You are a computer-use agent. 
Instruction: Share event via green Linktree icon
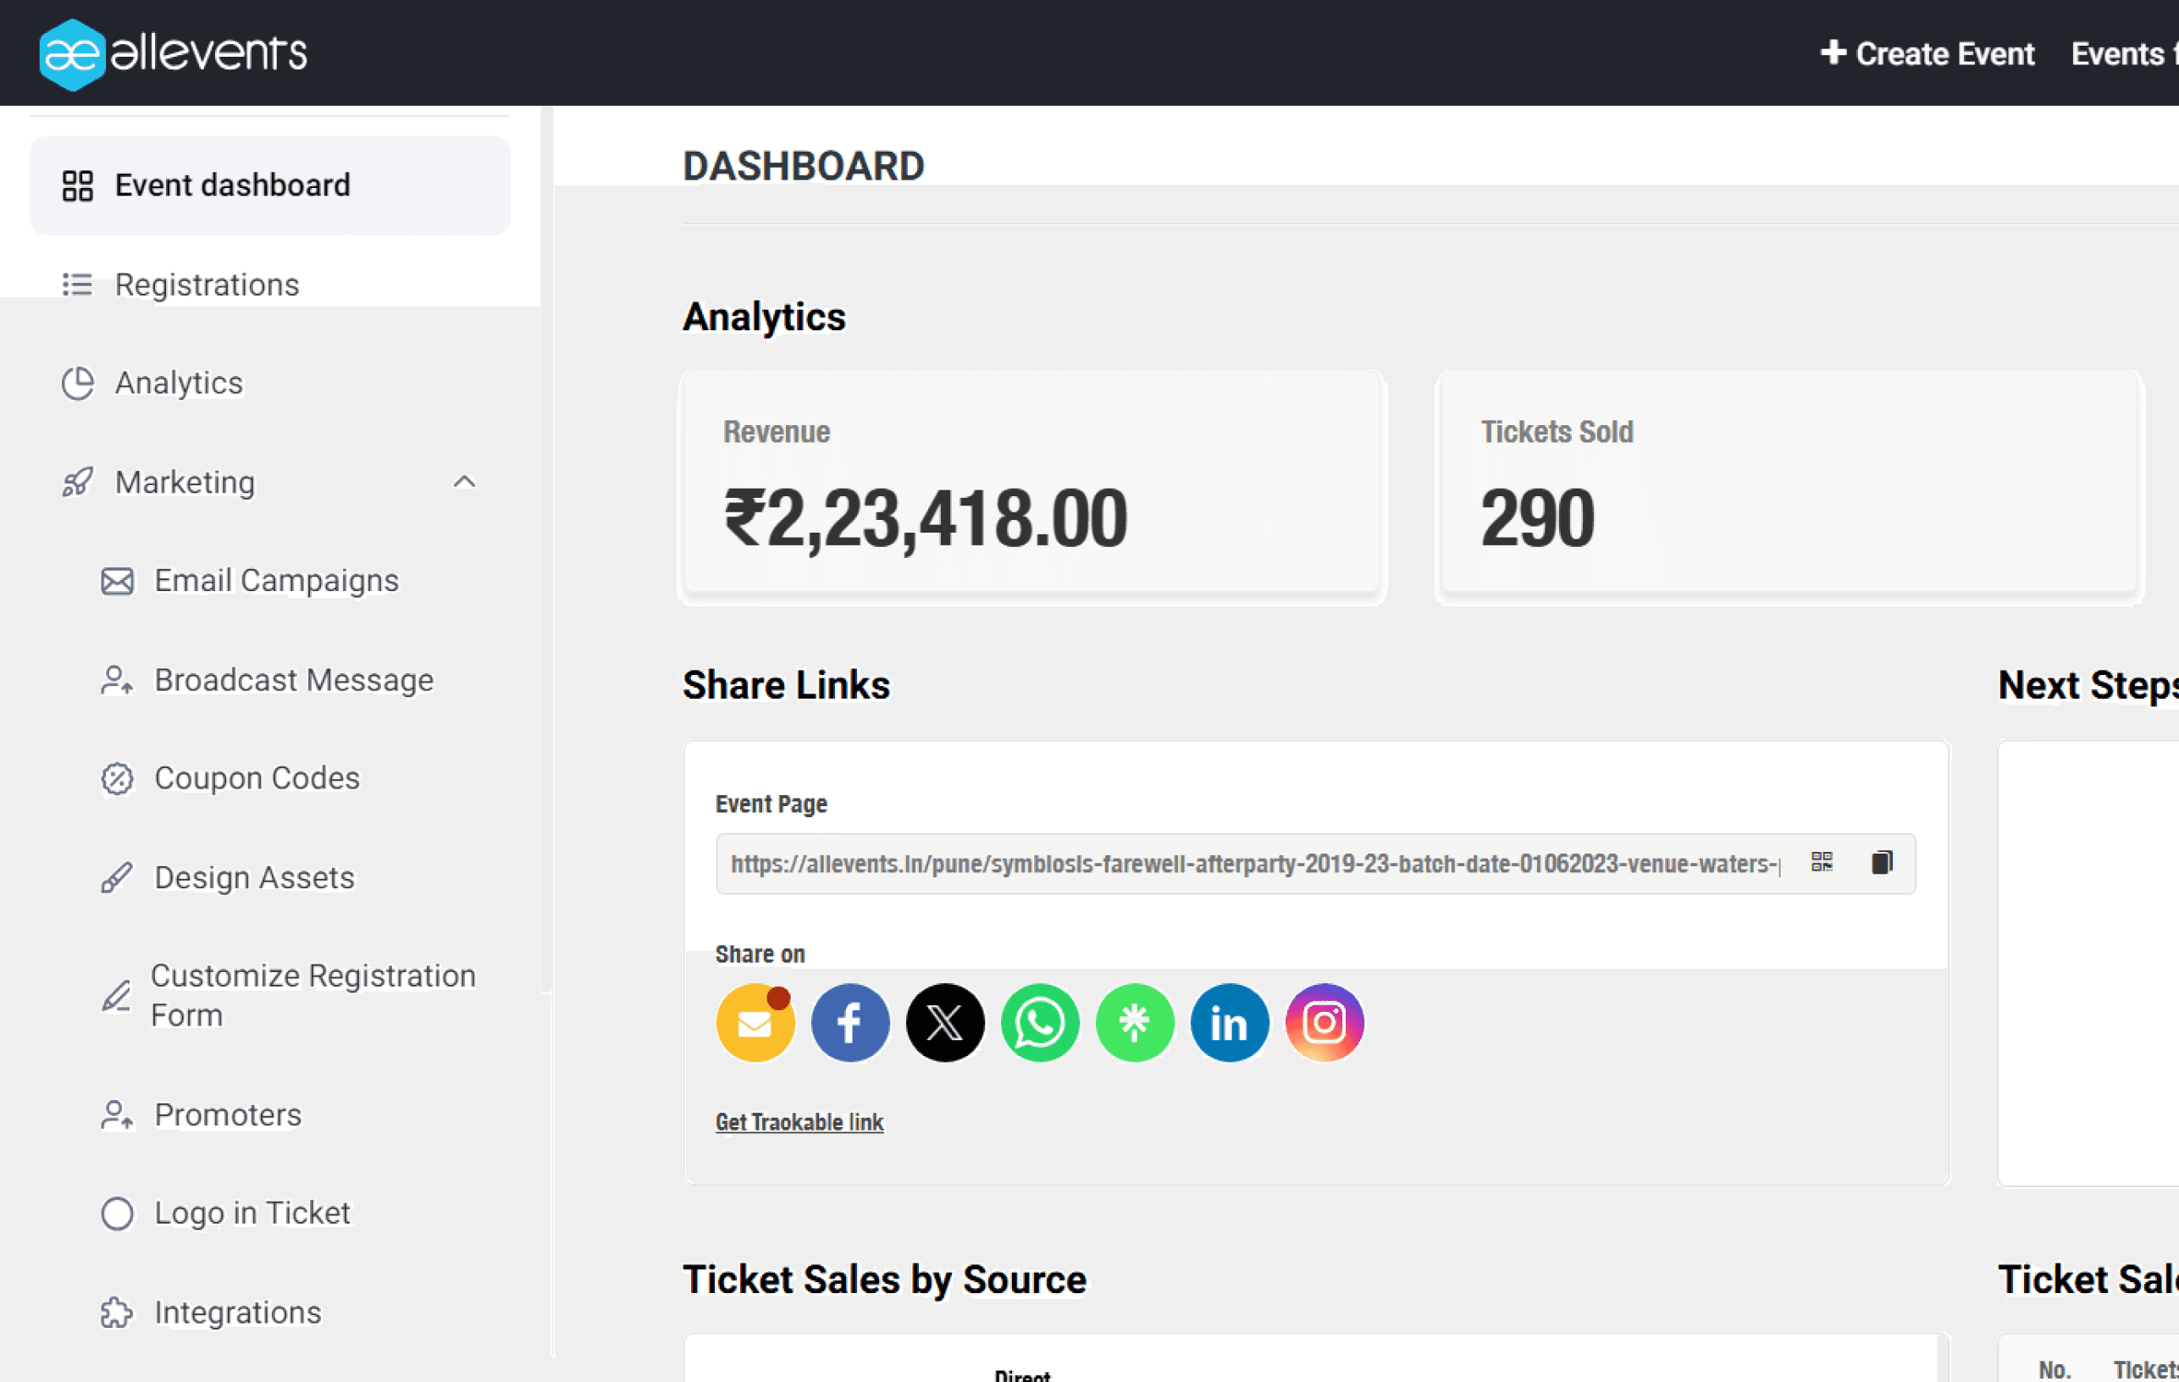pyautogui.click(x=1135, y=1023)
